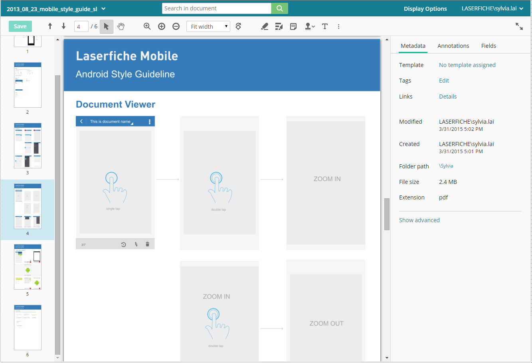Zoom out using the minus circle icon

[x=176, y=26]
